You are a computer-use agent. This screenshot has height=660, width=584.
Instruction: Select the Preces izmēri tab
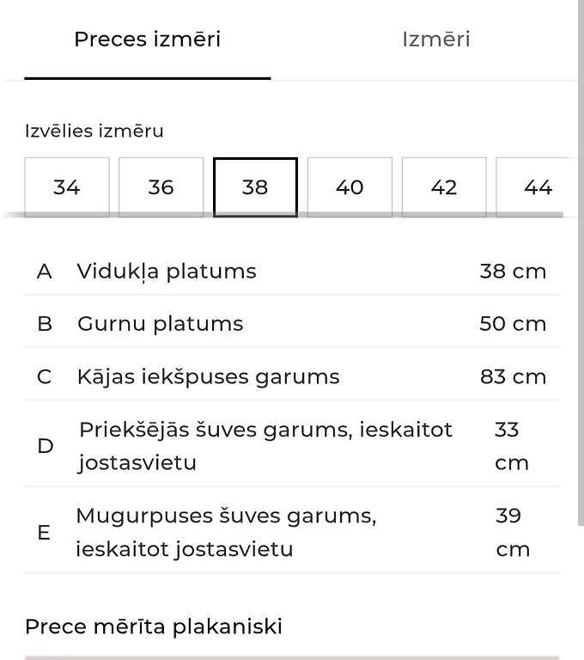click(147, 40)
